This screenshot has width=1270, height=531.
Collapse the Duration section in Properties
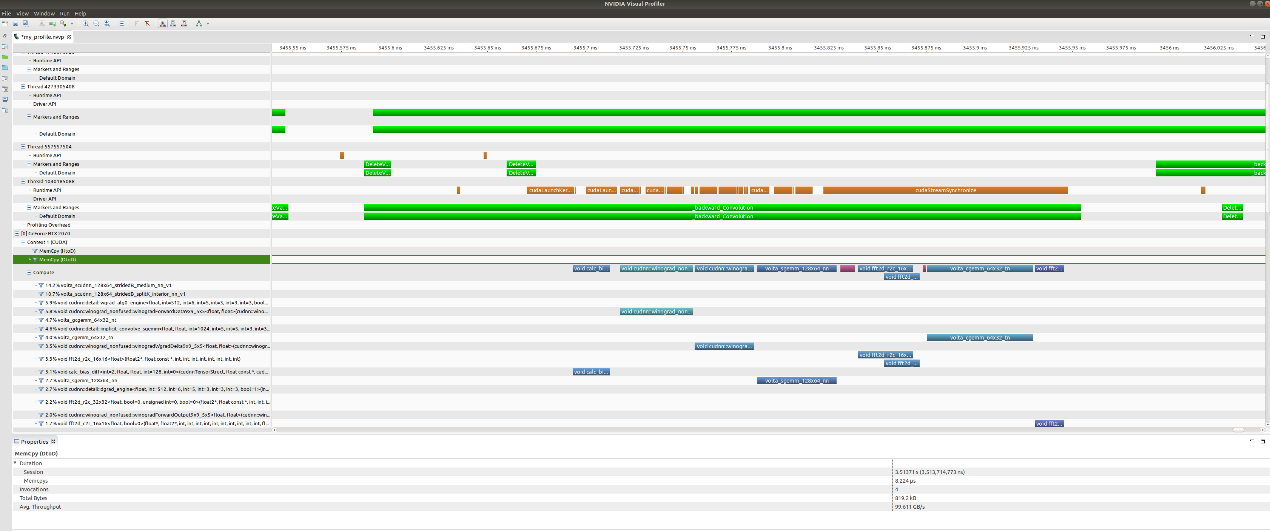(x=15, y=463)
